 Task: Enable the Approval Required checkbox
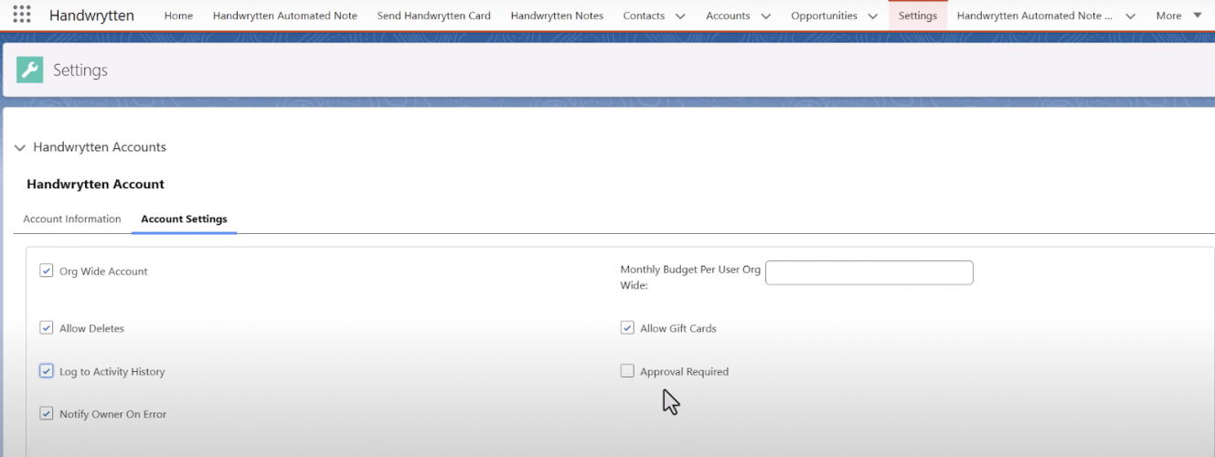click(x=627, y=371)
